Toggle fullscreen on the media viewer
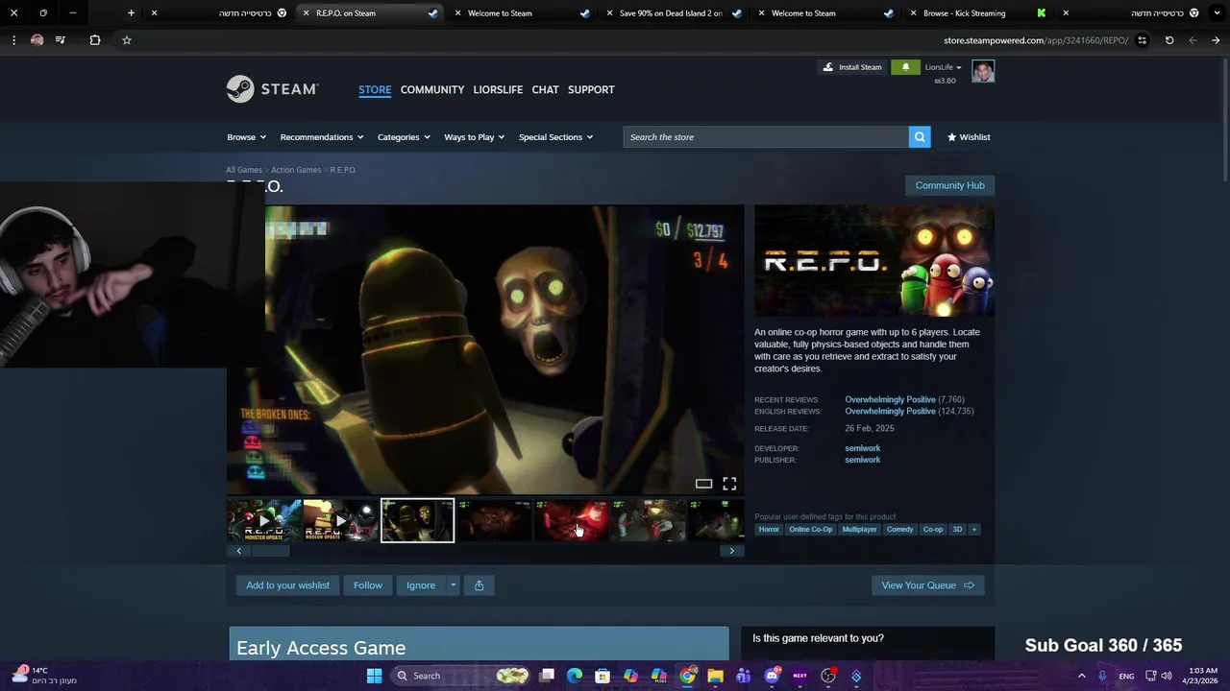The image size is (1230, 691). (x=729, y=484)
